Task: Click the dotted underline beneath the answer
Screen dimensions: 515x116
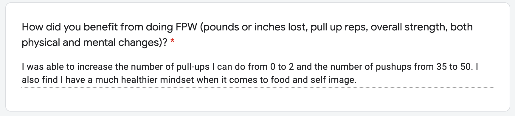Action: 258,87
